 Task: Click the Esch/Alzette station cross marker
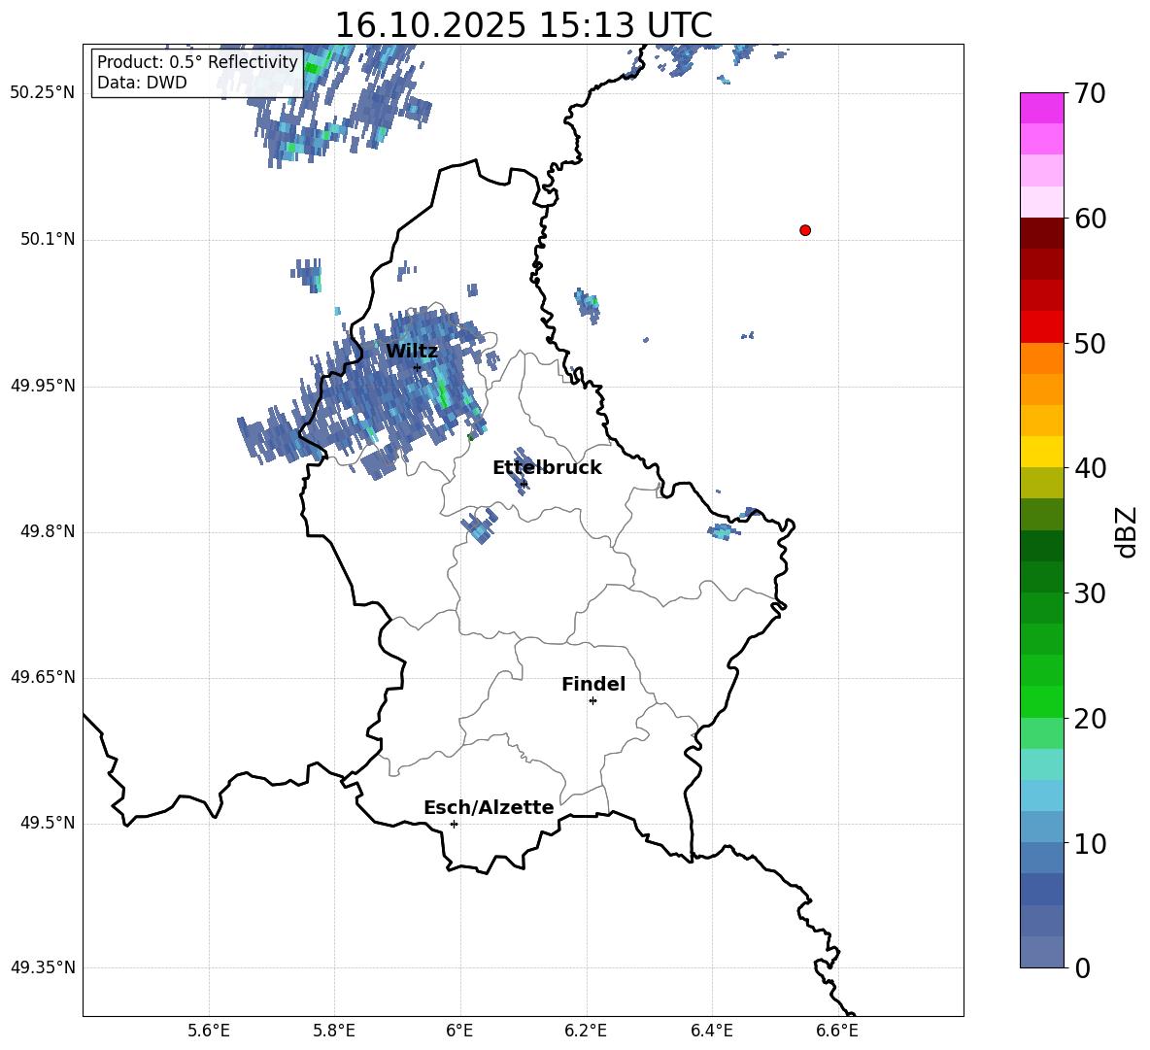[454, 824]
